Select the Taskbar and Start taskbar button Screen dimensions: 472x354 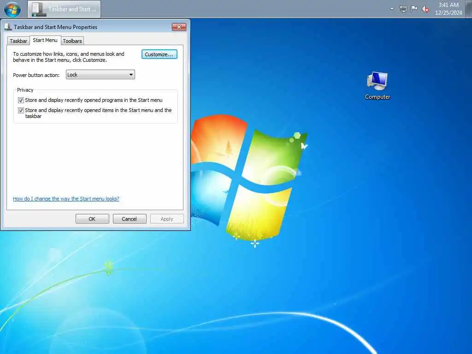(64, 9)
